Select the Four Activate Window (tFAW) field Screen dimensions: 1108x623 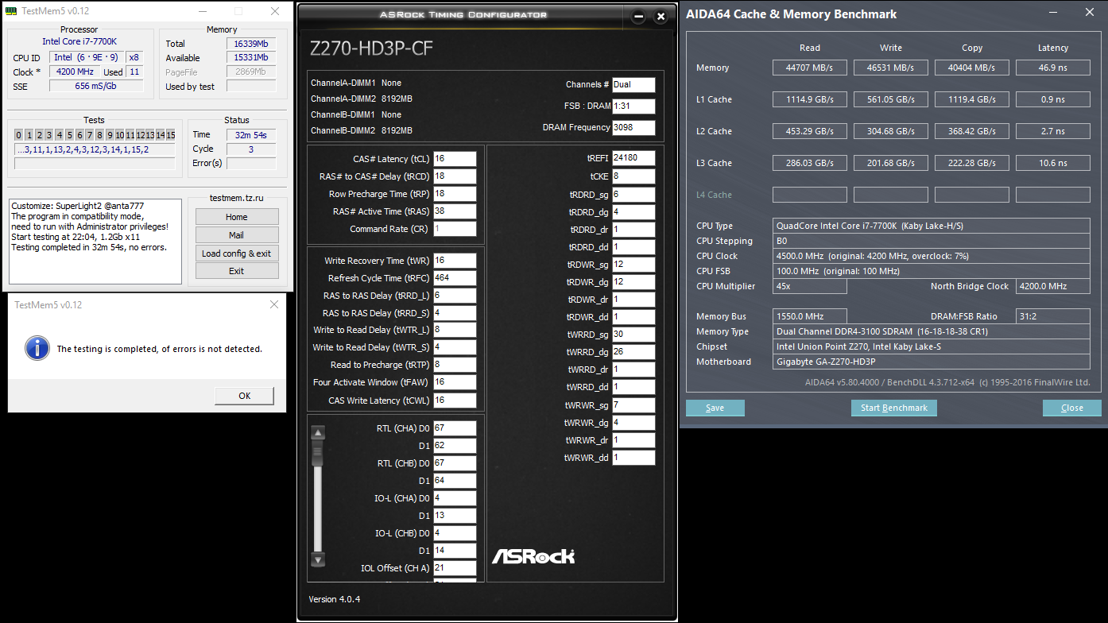[455, 382]
